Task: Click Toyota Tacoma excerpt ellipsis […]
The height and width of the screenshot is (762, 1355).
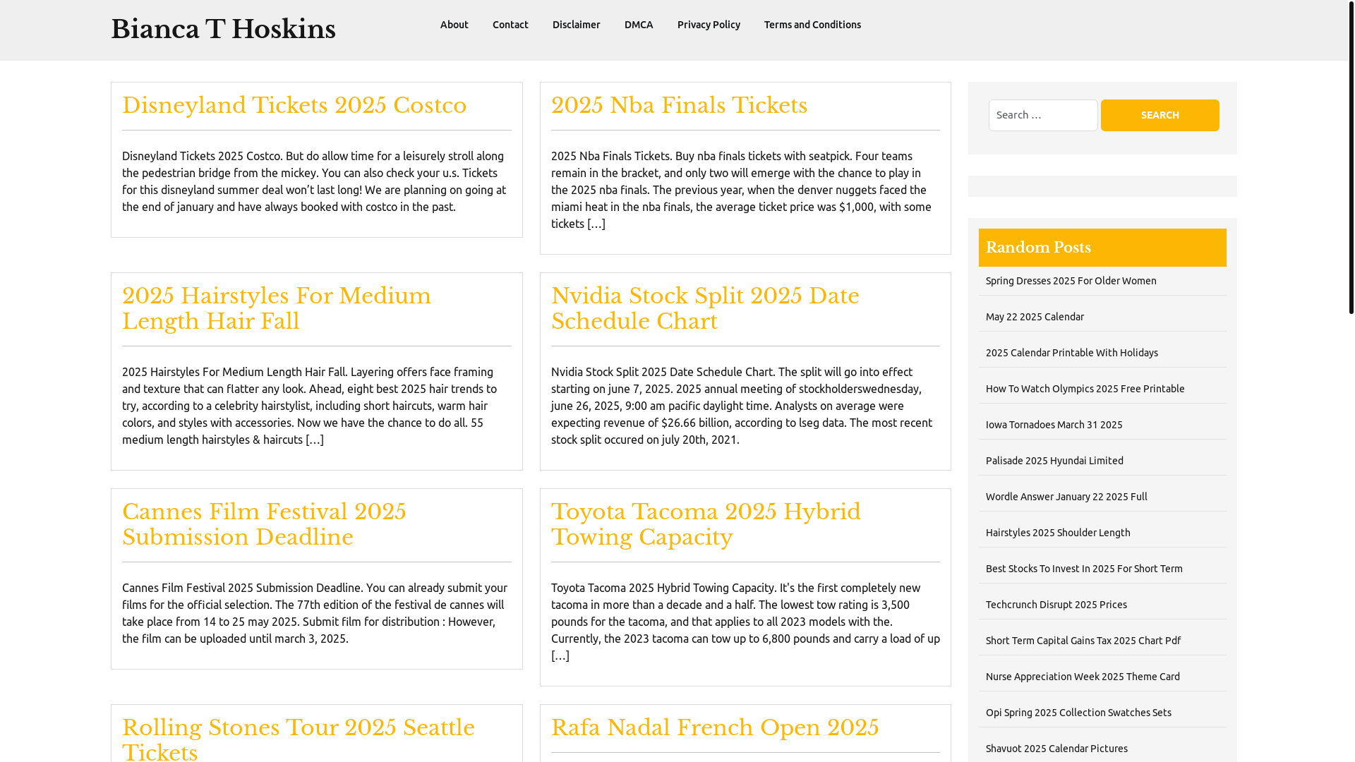Action: [560, 655]
